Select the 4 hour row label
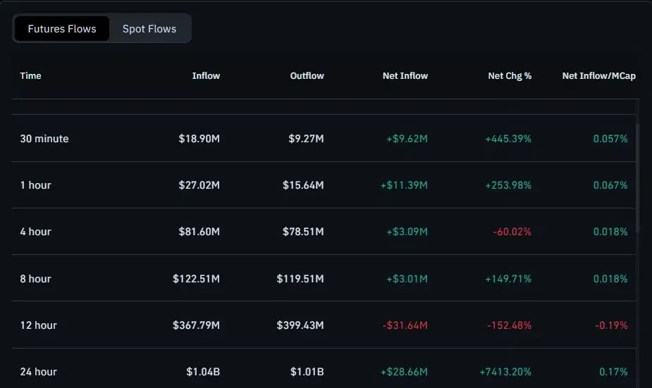The width and height of the screenshot is (652, 388). (36, 232)
